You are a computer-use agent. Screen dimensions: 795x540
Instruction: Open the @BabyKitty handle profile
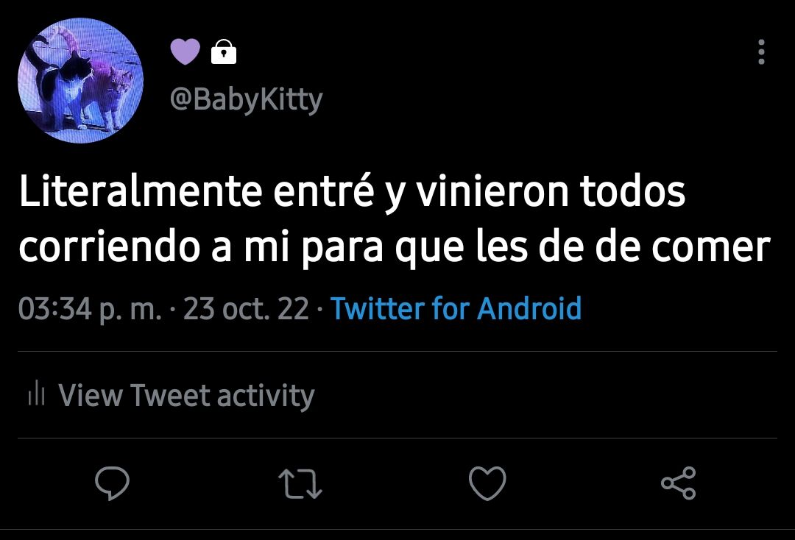tap(246, 99)
